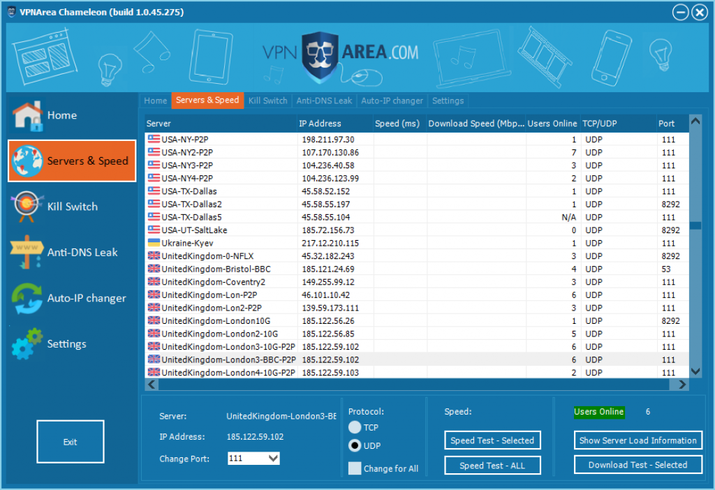
Task: Click the flag beside USA-TX-Dallas2
Action: [154, 204]
